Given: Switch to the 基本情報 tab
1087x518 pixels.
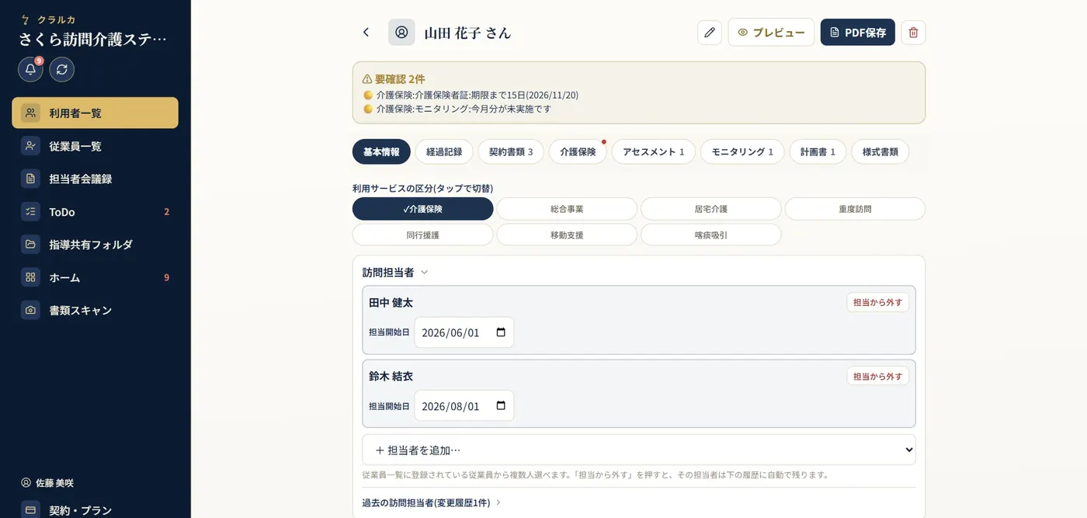Looking at the screenshot, I should [381, 151].
